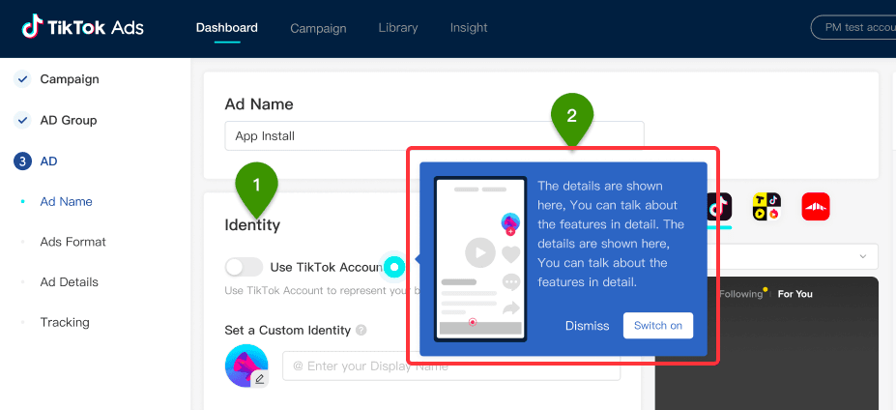Screen dimensions: 896x410
Task: Click green annotation marker number 1
Action: tap(256, 185)
